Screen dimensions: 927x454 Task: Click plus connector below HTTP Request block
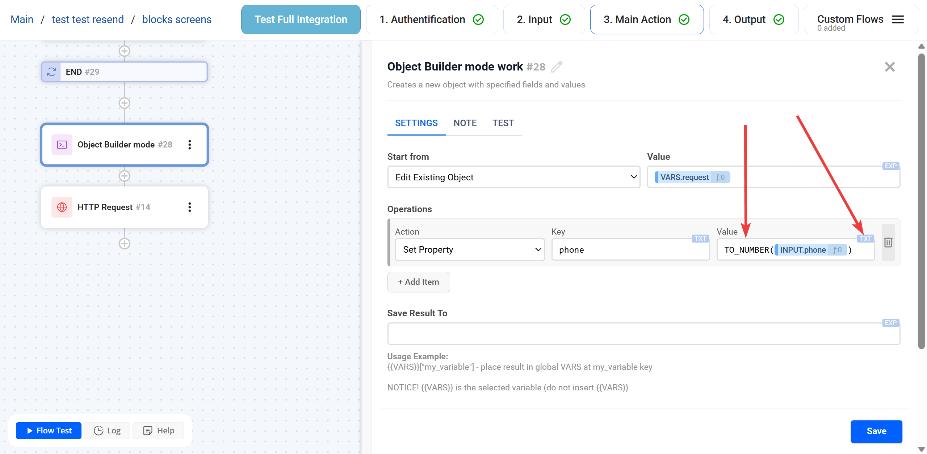click(x=125, y=244)
